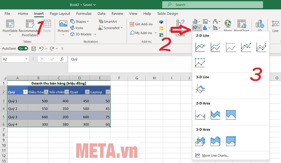Toggle AutoSave off

click(23, 48)
